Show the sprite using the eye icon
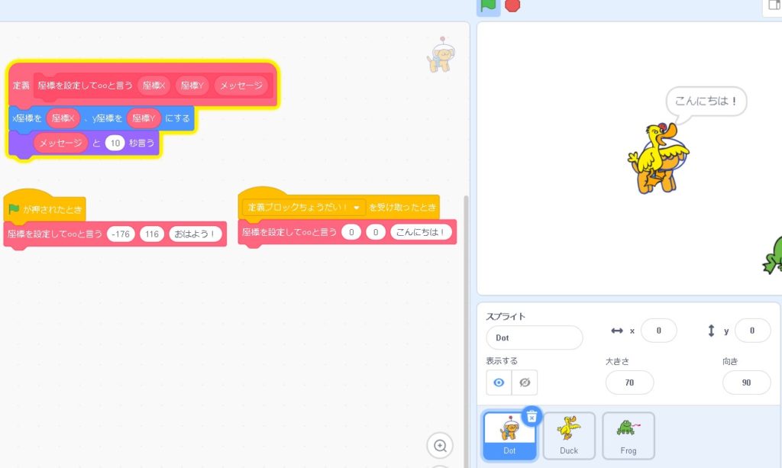 pos(499,382)
